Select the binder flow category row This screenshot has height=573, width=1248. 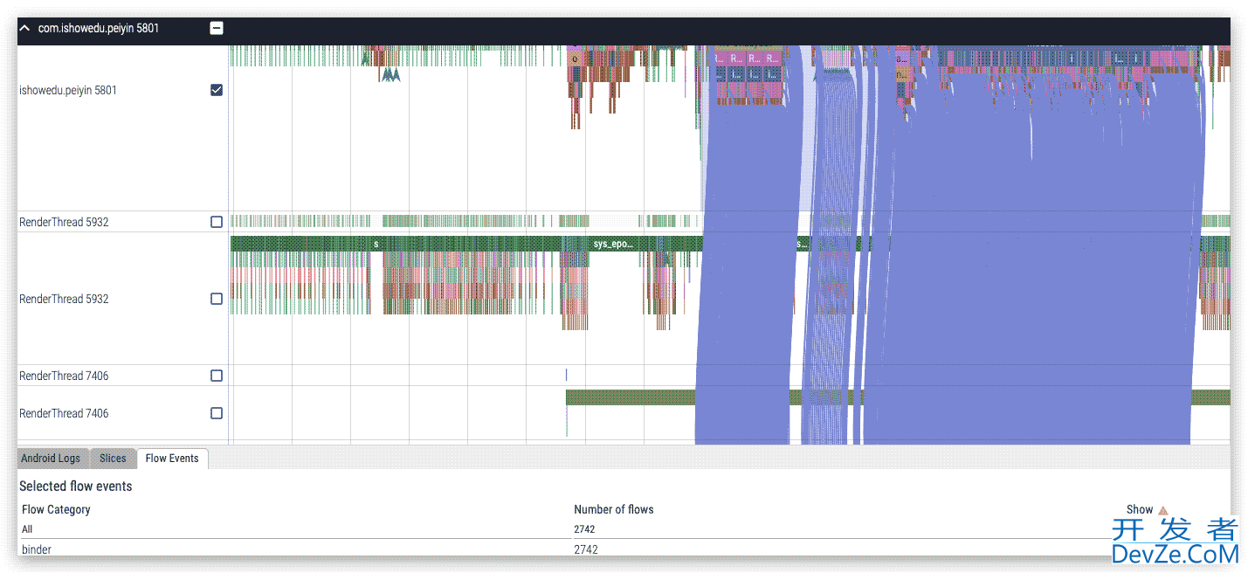[x=624, y=549]
